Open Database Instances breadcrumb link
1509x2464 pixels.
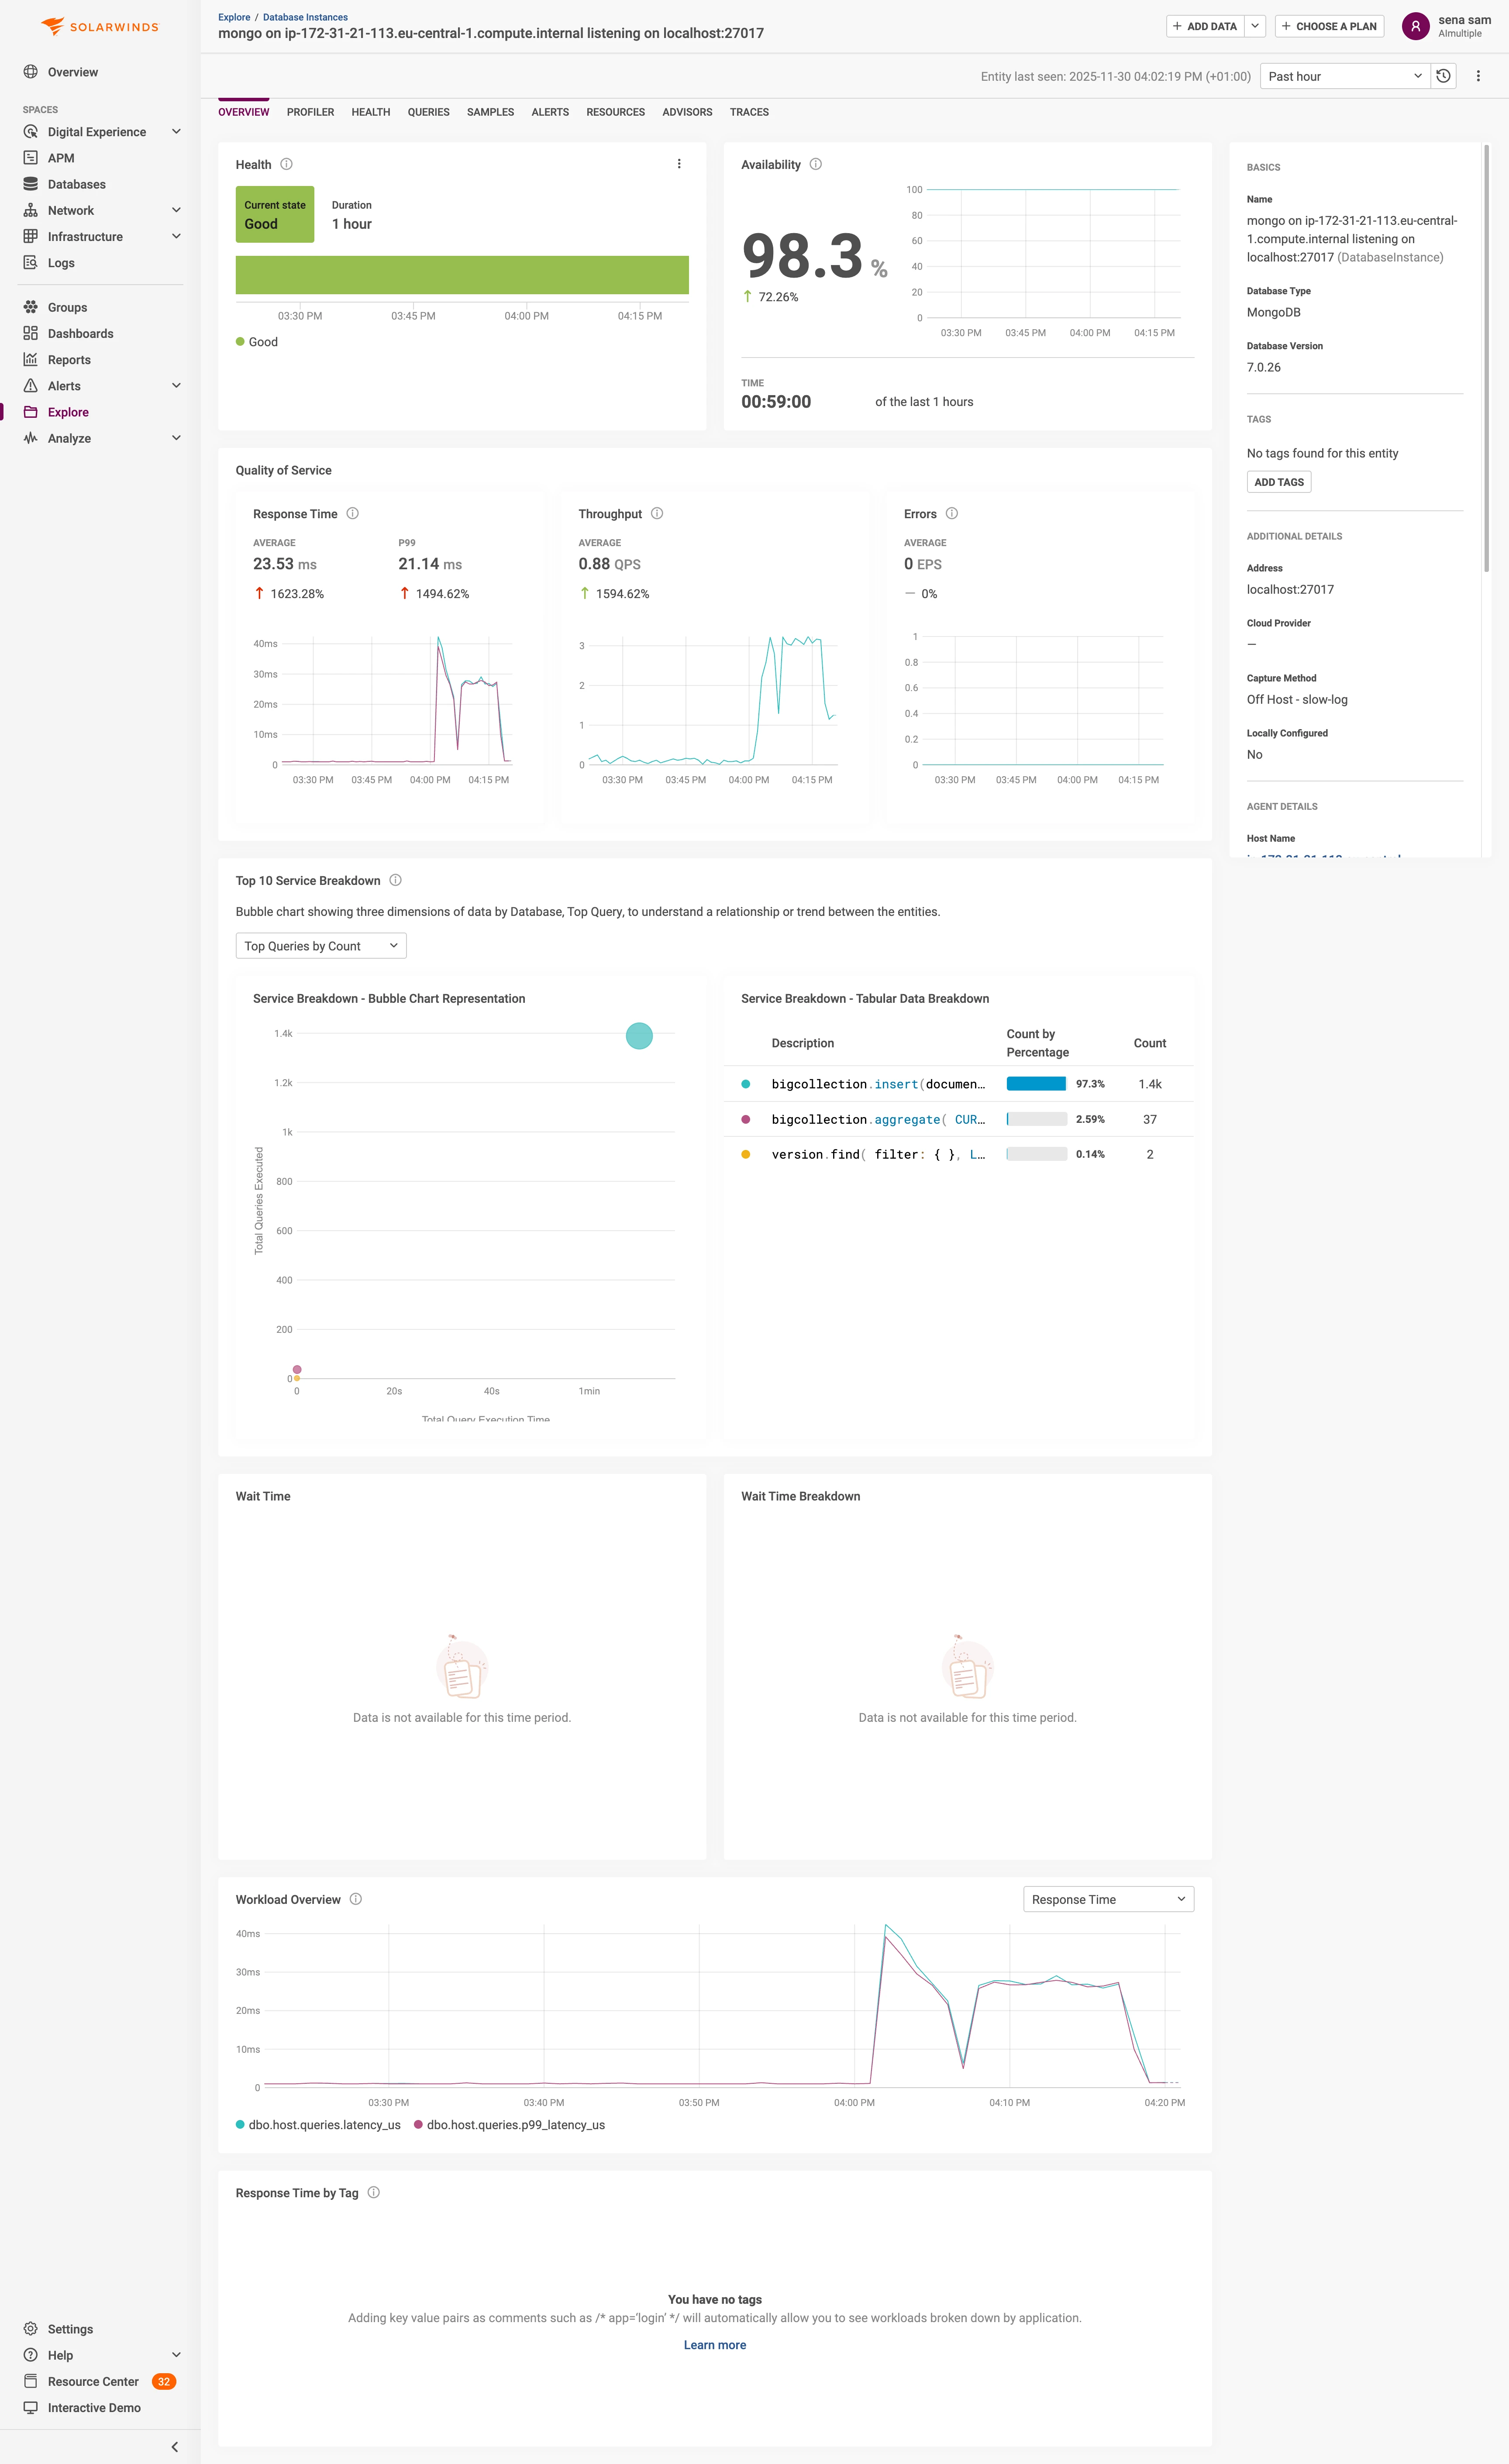pyautogui.click(x=305, y=17)
